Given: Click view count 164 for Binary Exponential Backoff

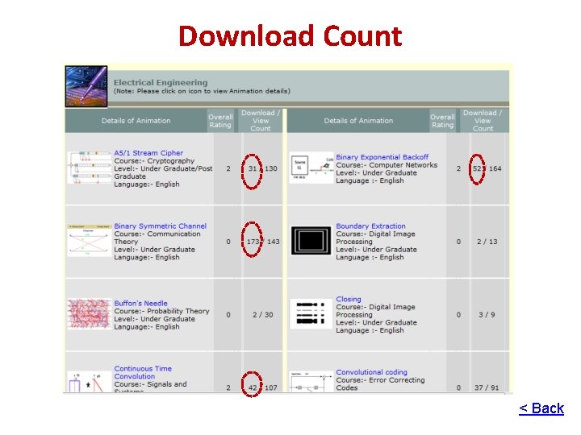Looking at the screenshot, I should pos(495,168).
